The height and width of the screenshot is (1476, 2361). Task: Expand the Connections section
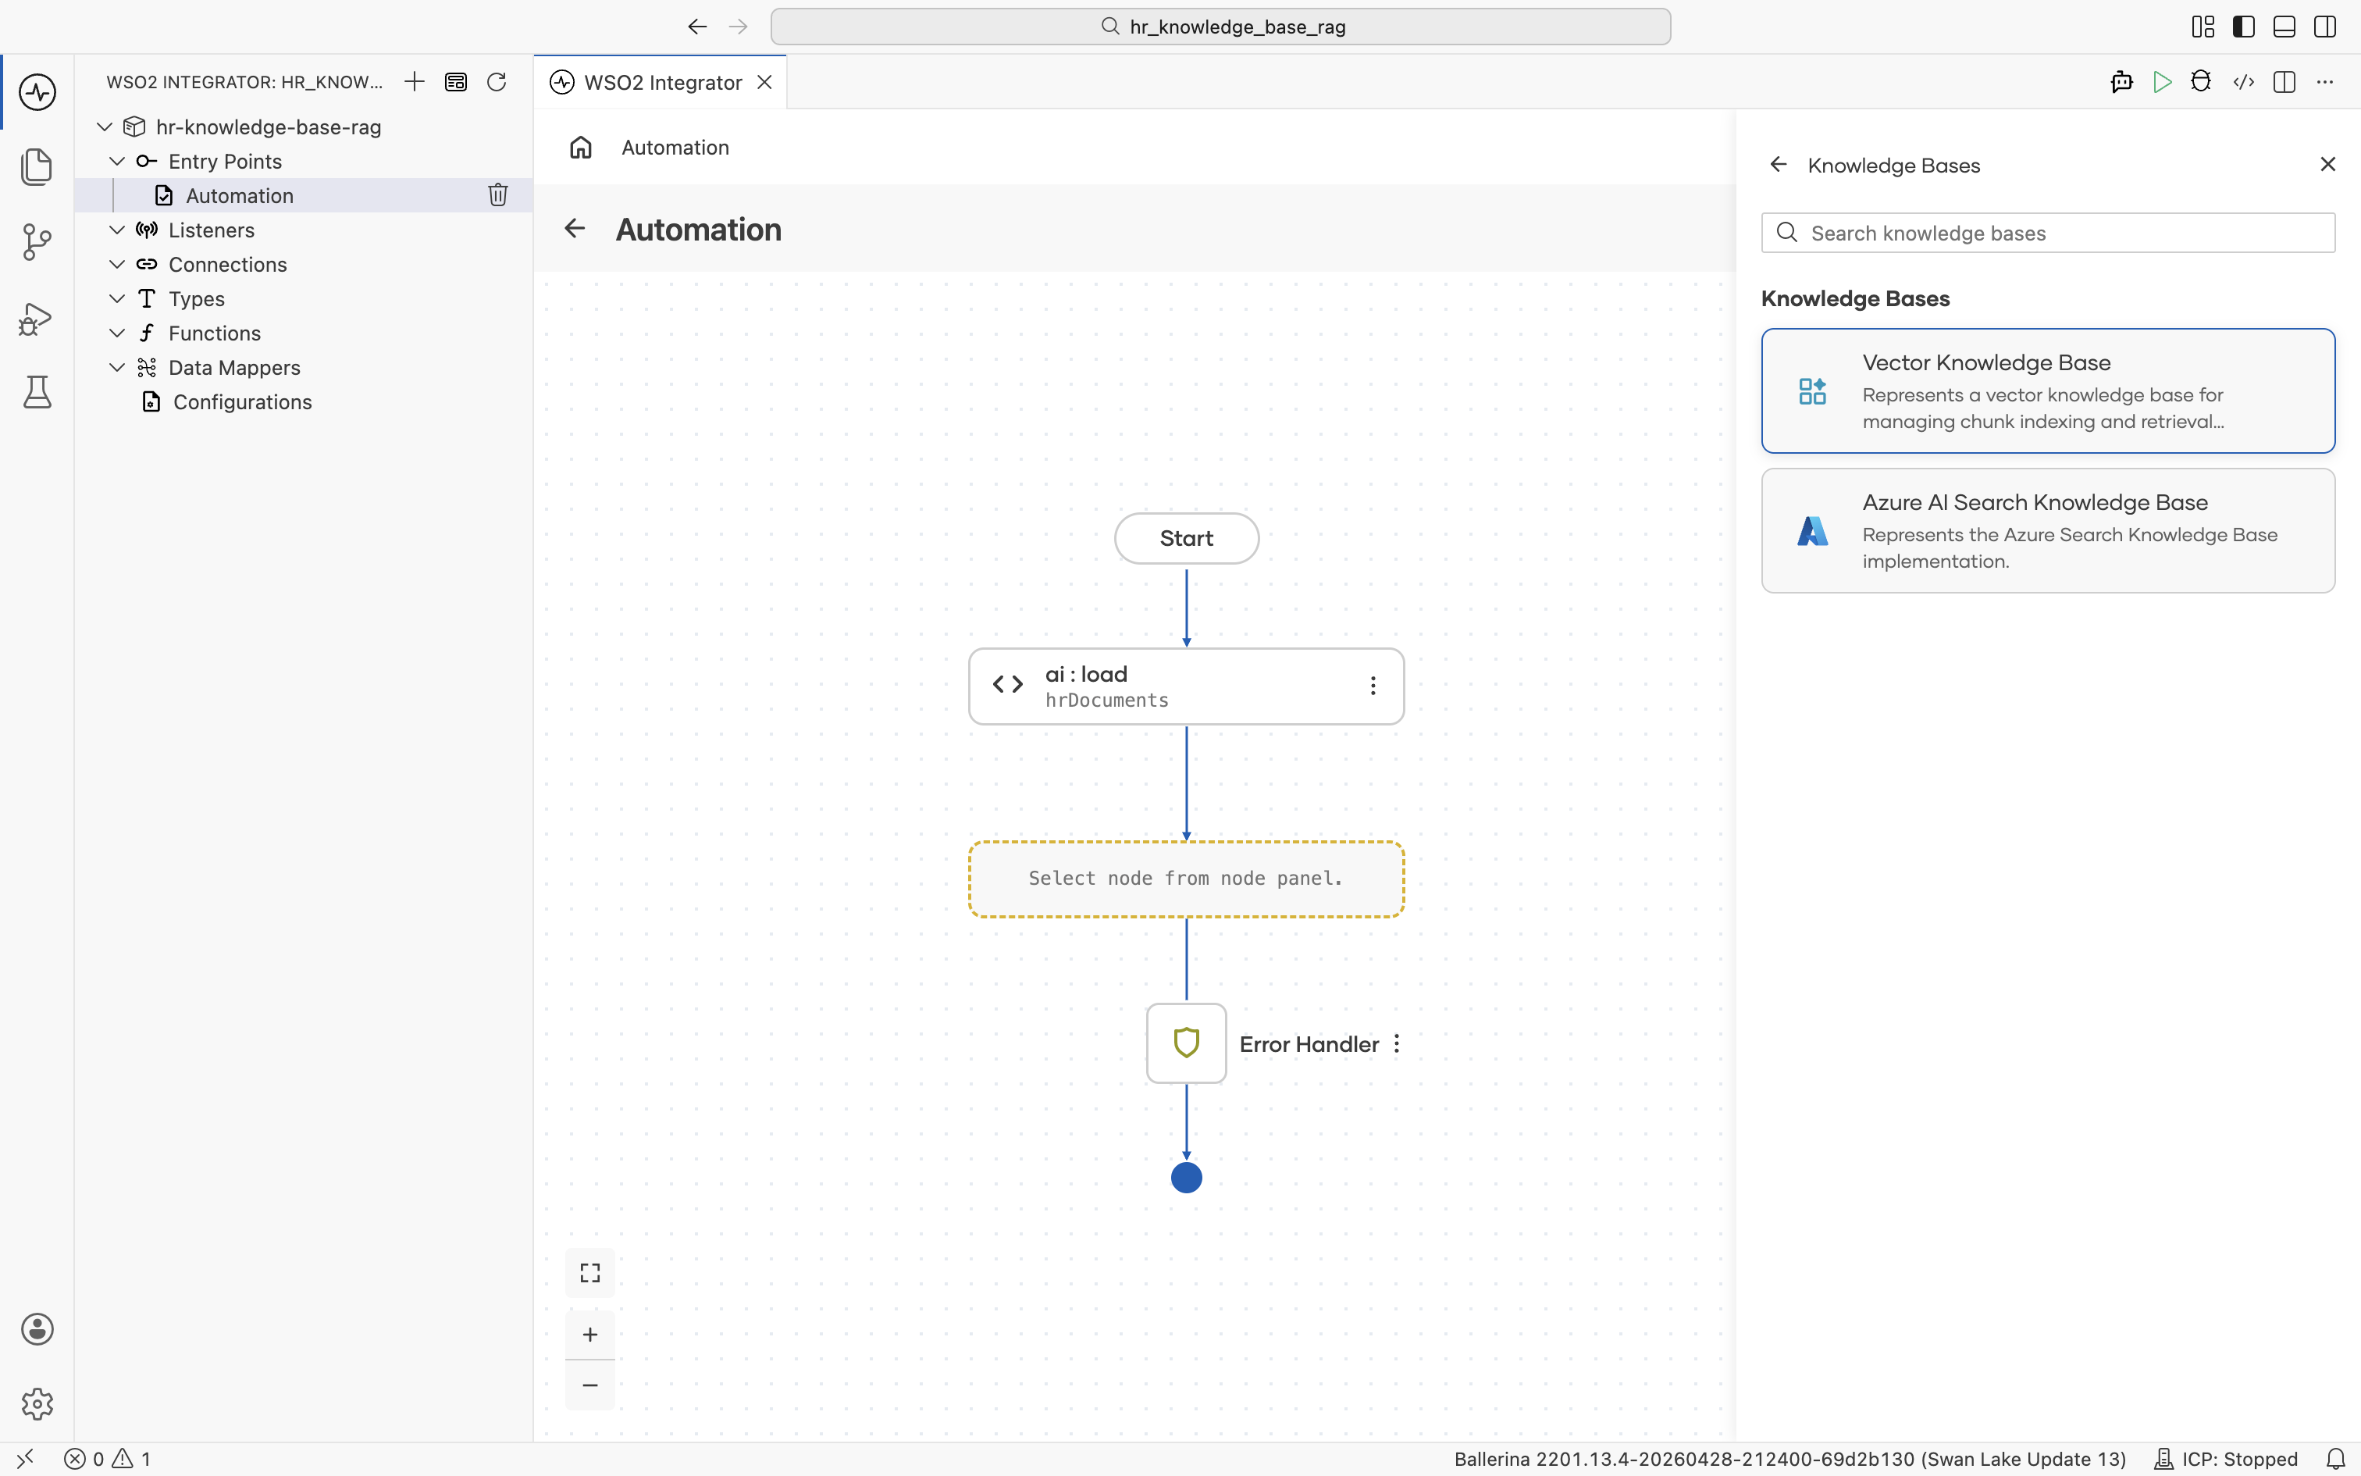click(117, 265)
